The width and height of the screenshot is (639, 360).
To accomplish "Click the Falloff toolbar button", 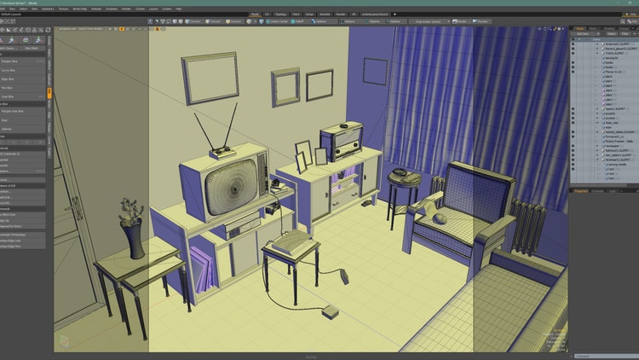I will coord(297,21).
